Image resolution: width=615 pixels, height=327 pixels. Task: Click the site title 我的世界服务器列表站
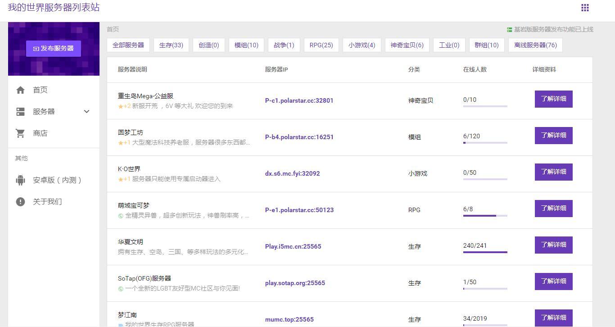54,8
